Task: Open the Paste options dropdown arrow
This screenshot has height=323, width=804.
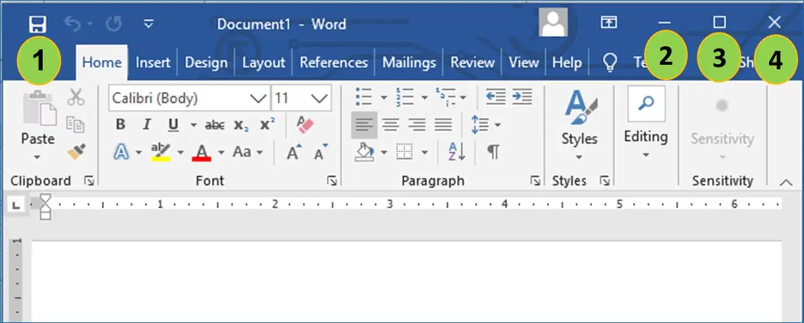Action: click(x=38, y=157)
